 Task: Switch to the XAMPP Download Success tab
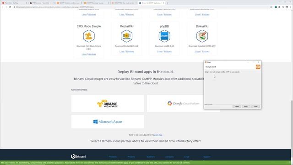(97, 3)
